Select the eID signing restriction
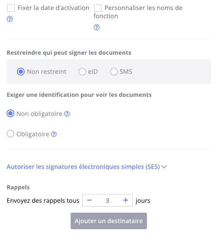 click(x=82, y=72)
